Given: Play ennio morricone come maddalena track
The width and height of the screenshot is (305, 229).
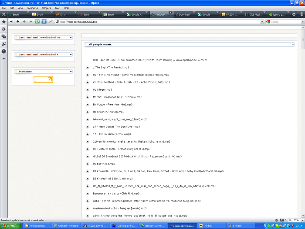Looking at the screenshot, I should (x=88, y=75).
